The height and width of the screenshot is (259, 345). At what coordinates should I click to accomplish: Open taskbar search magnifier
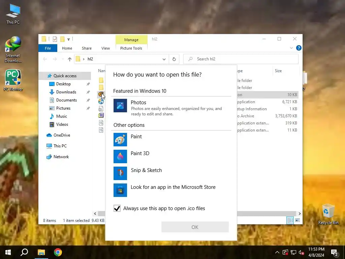pos(24,252)
